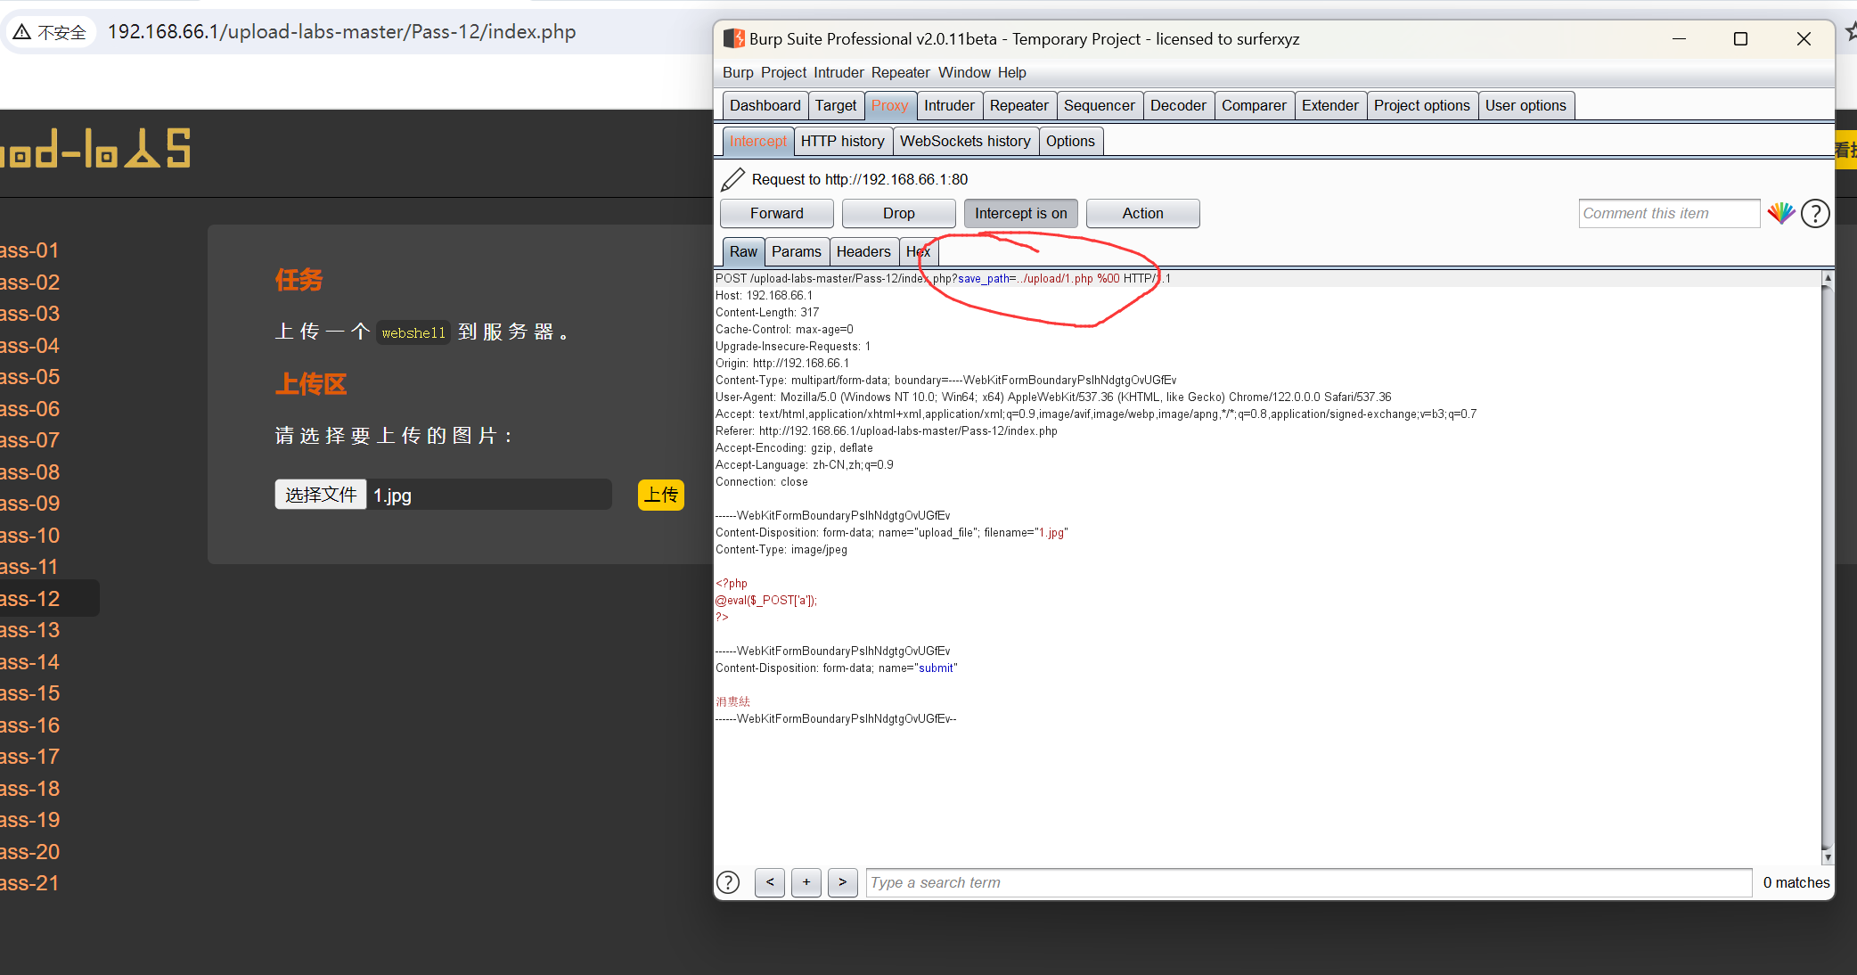
Task: Click the filename="1.jpg" text in request
Action: [x=1026, y=533]
